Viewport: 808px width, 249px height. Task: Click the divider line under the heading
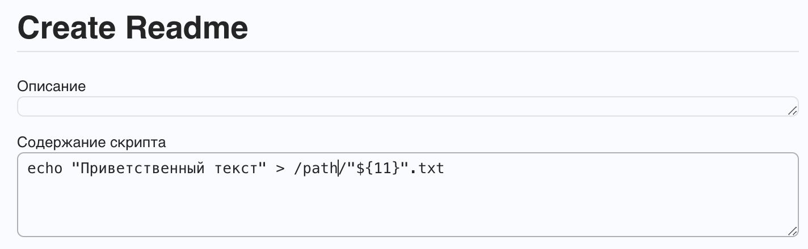[x=397, y=51]
